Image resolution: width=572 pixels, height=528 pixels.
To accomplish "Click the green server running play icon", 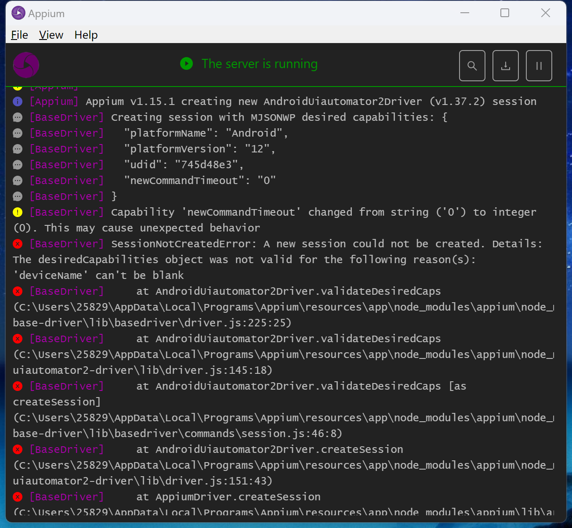I will click(187, 64).
